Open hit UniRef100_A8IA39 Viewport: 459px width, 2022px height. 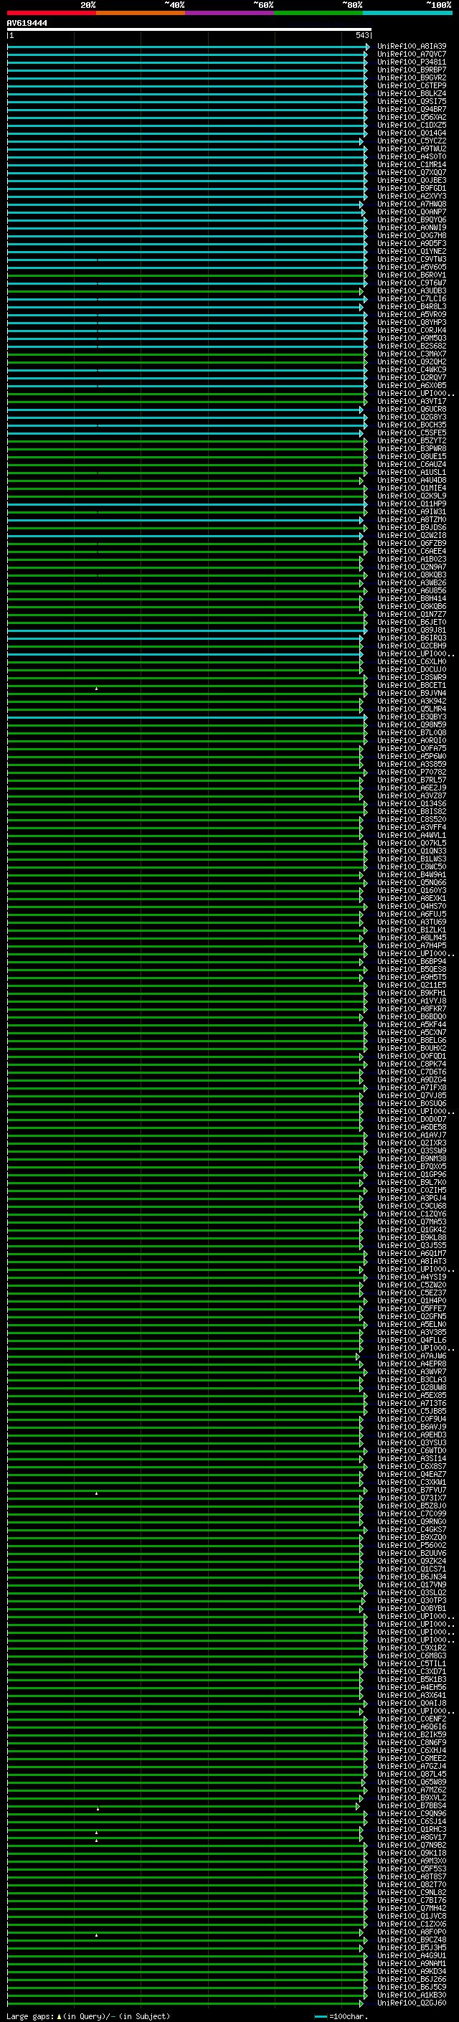click(x=412, y=47)
